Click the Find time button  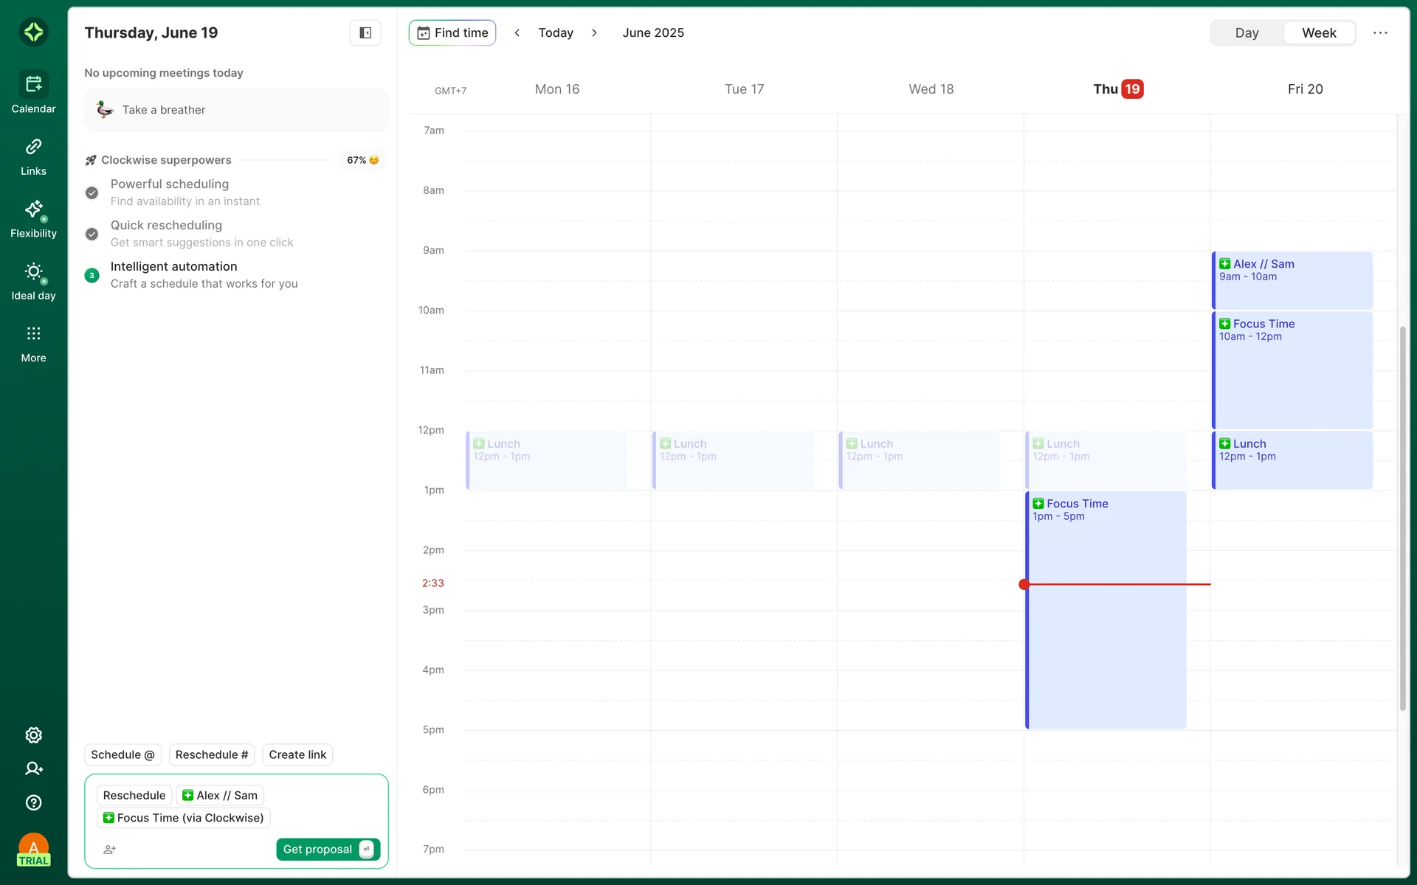point(452,32)
